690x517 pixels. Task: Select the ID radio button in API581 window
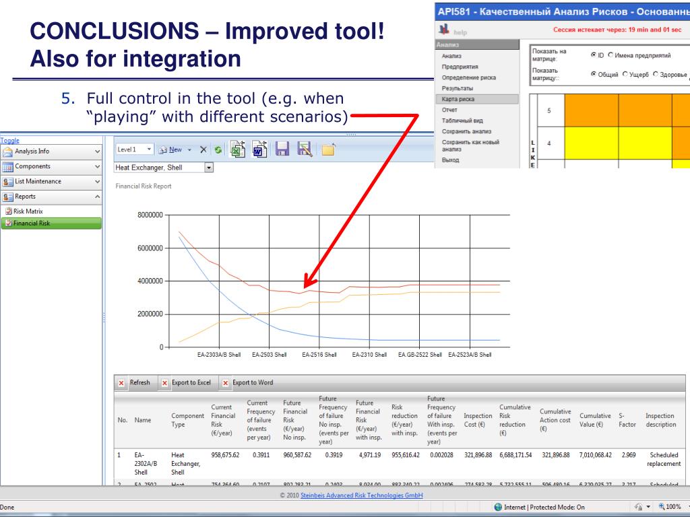(594, 55)
